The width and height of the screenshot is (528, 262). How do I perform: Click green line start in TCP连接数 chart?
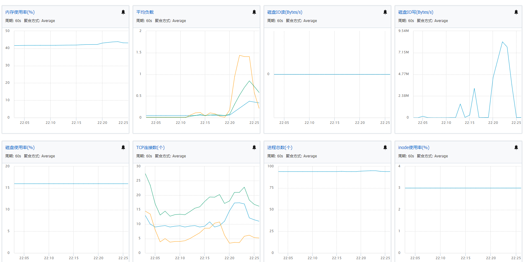[x=146, y=174]
